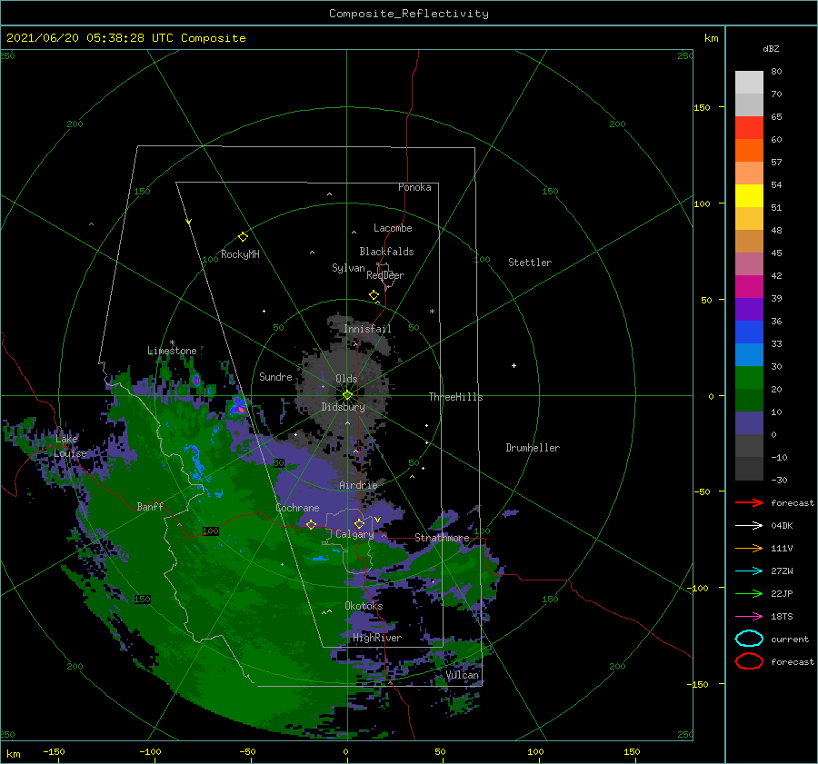Click the Strathmore town label
Viewport: 818px width, 764px height.
click(x=442, y=538)
